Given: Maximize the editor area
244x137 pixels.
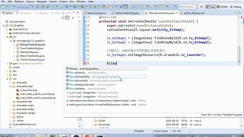Looking at the screenshot, I should [240, 13].
